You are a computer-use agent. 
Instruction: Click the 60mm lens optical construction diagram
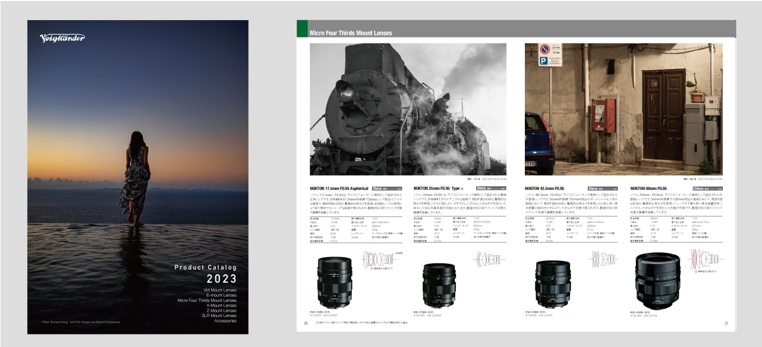click(706, 259)
